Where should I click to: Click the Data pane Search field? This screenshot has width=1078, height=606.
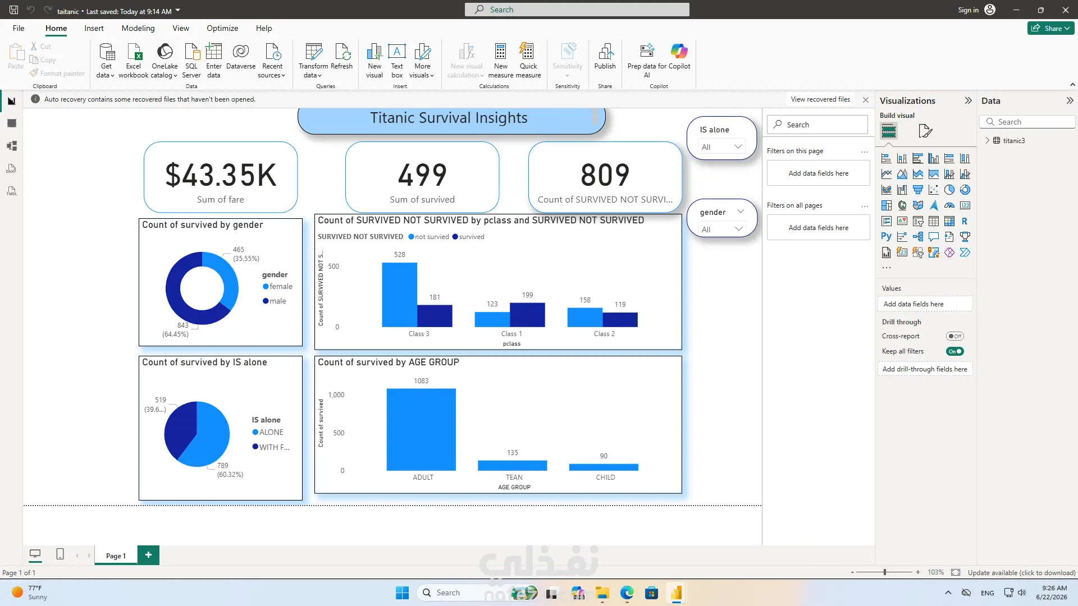tap(1027, 122)
